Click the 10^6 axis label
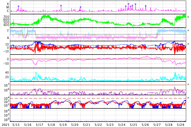 pos(7,90)
